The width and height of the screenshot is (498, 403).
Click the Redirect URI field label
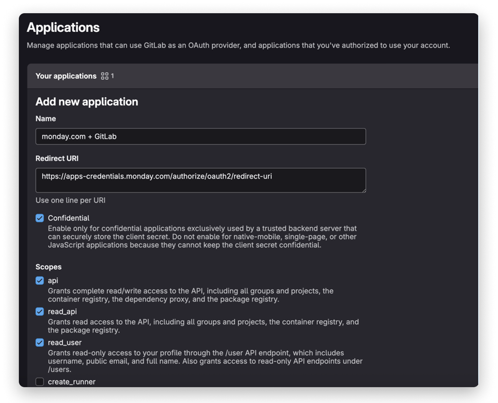[57, 158]
